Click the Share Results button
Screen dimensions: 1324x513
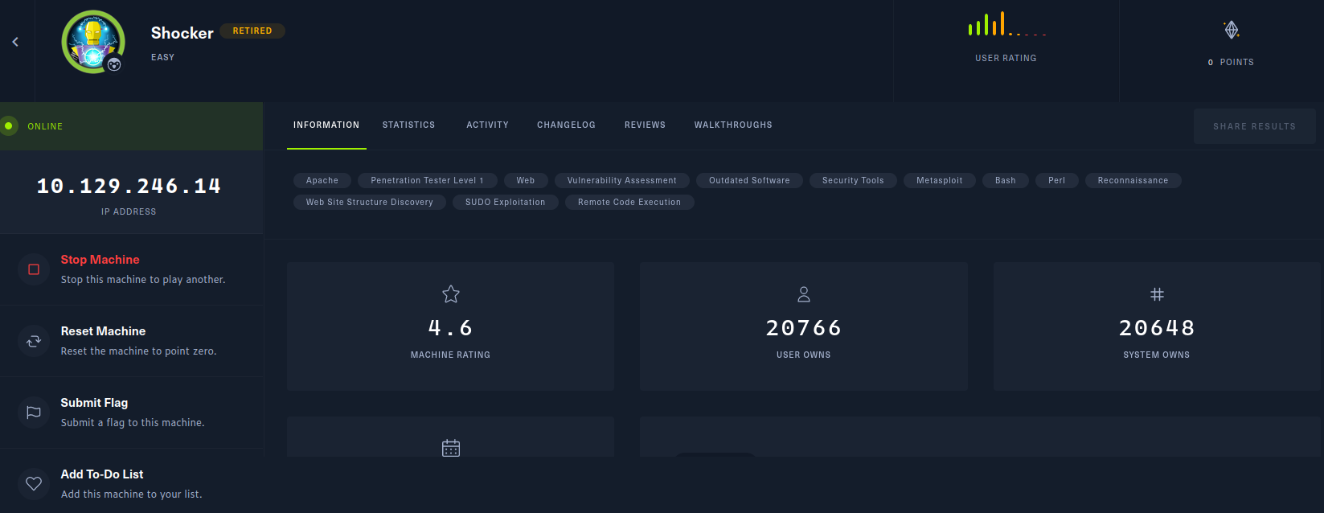pyautogui.click(x=1254, y=126)
